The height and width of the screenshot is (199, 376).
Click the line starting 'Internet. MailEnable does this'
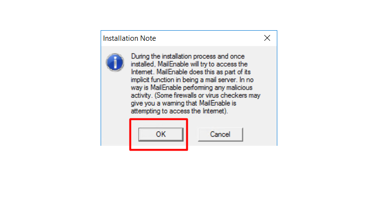(x=191, y=72)
